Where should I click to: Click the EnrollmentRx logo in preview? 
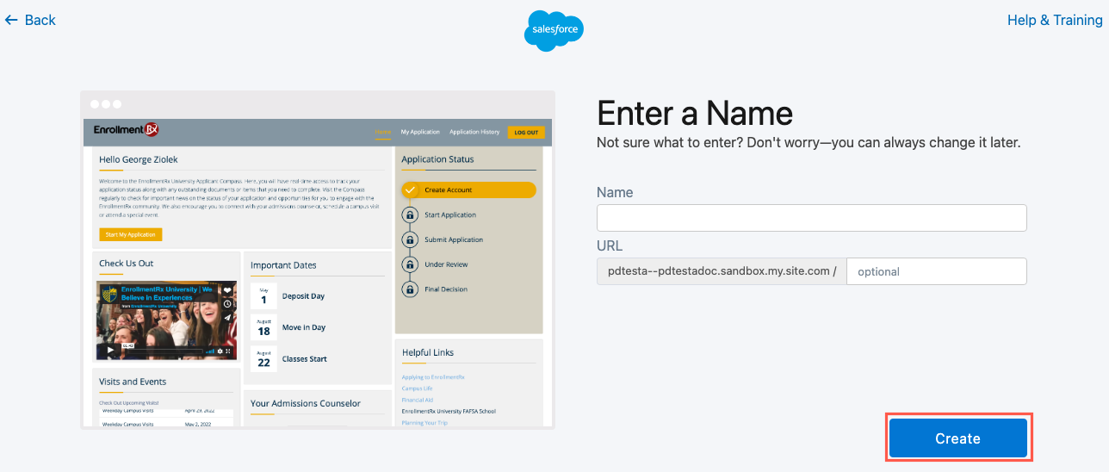point(126,130)
